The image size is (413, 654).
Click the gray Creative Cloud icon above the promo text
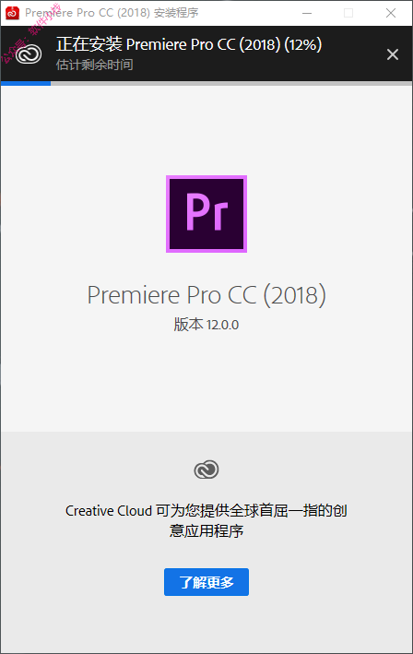[206, 470]
